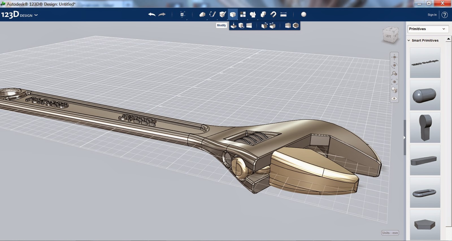452x241 pixels.
Task: Click the LEFT face of view cube
Action: point(388,36)
